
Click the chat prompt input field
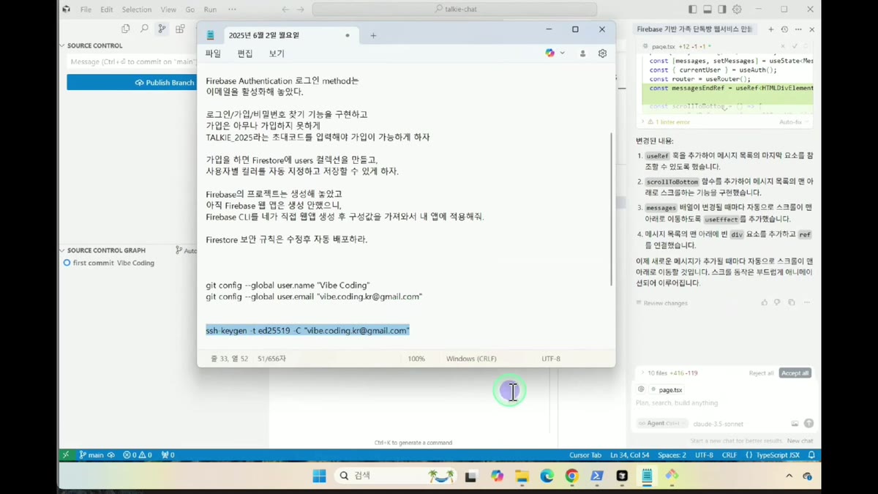coord(724,403)
